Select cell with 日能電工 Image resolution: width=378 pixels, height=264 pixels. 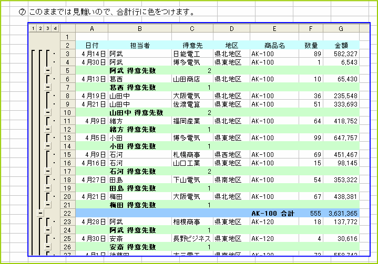(x=192, y=54)
